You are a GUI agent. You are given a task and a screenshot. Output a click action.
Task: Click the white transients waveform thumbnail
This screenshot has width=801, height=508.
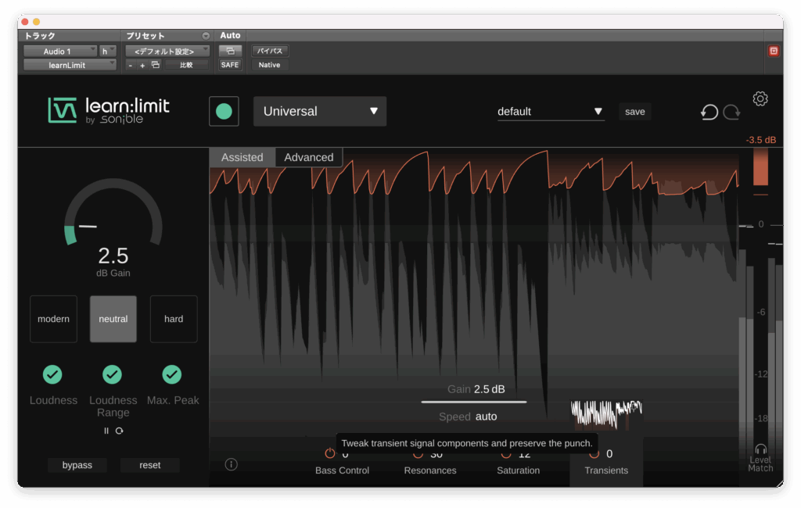tap(606, 413)
